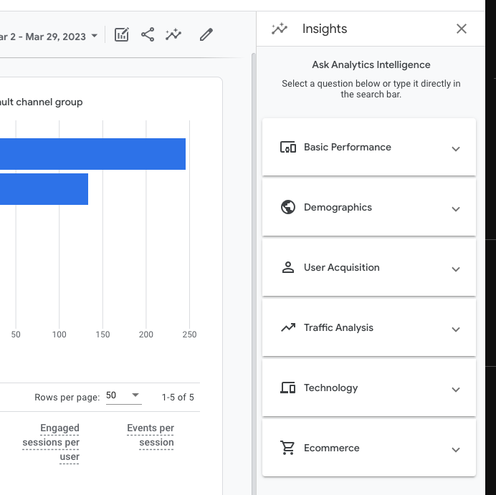Screen dimensions: 496x495
Task: Expand the Ecommerce chevron
Action: click(456, 449)
